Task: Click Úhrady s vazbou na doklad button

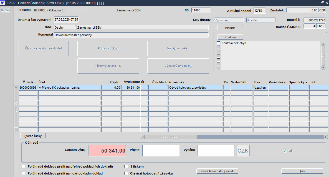Action: coord(44,48)
